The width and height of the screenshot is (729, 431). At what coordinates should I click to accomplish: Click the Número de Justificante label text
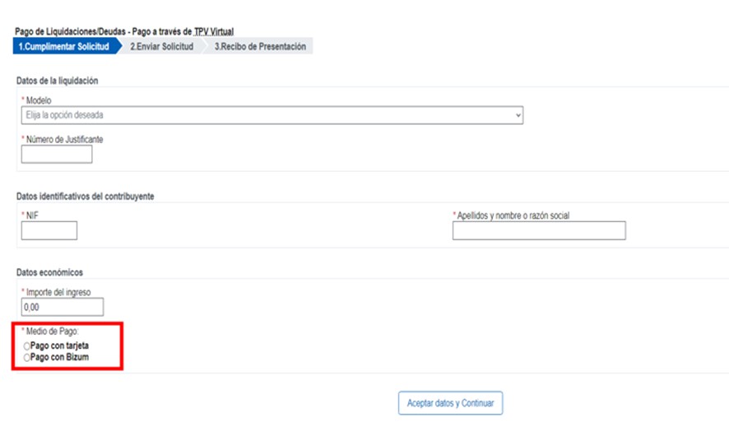pyautogui.click(x=64, y=139)
